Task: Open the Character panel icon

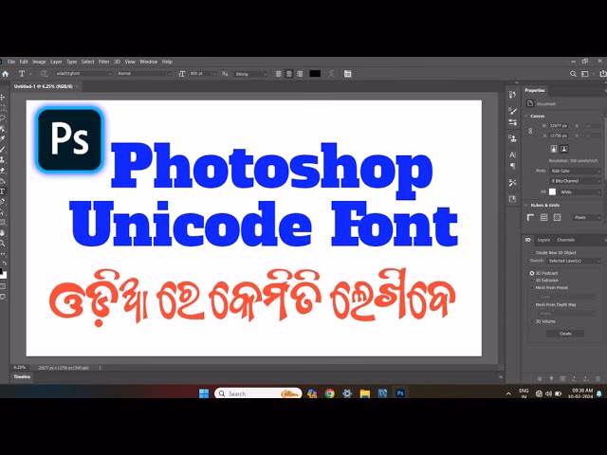Action: tap(512, 155)
